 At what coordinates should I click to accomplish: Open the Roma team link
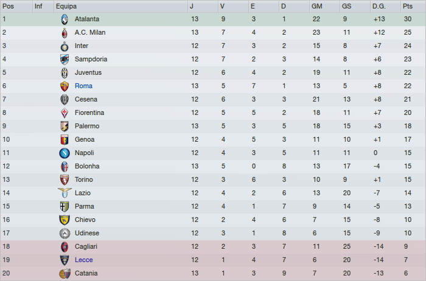coord(83,86)
